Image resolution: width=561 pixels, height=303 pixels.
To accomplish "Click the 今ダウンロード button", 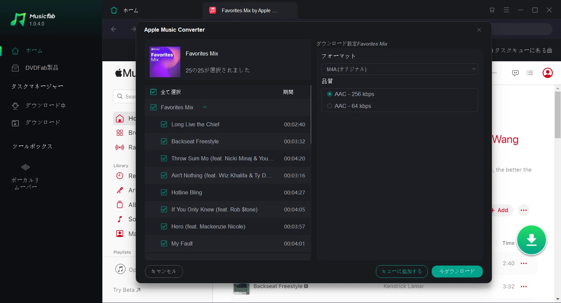I will 457,271.
